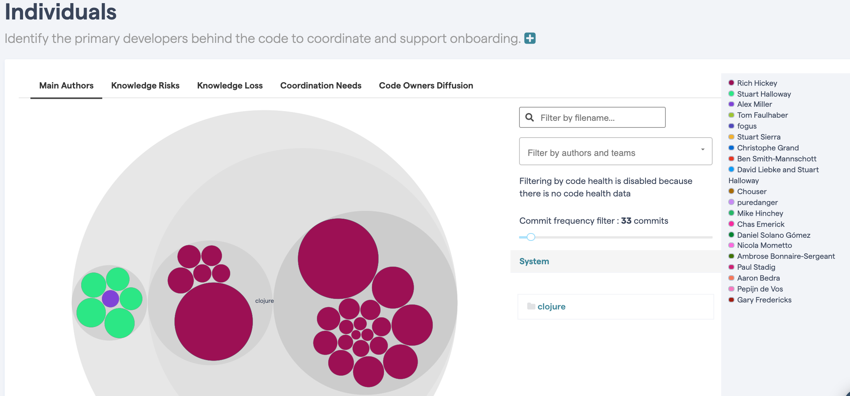Screen dimensions: 850x396
Task: Open the Knowledge Loss tab
Action: [x=230, y=85]
